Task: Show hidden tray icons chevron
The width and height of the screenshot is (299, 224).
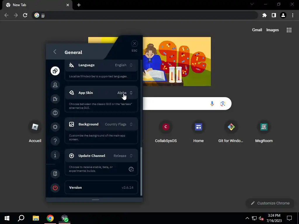Action: point(247,218)
